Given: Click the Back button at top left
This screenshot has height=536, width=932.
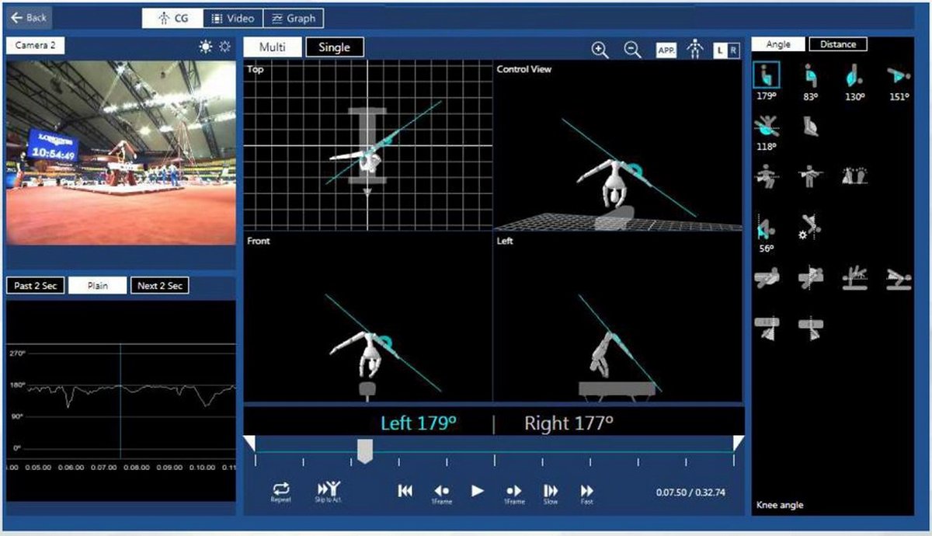Looking at the screenshot, I should (30, 16).
